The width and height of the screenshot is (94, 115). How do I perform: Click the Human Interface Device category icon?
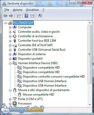point(15,63)
